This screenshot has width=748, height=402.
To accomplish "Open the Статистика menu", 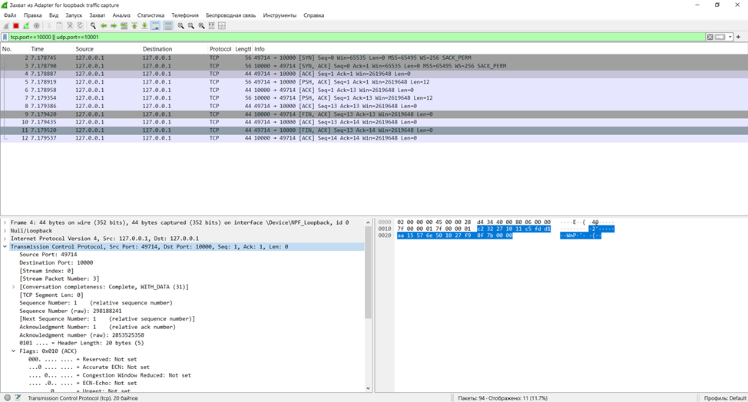I will click(151, 15).
